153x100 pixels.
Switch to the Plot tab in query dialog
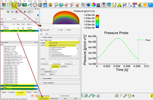[47, 34]
